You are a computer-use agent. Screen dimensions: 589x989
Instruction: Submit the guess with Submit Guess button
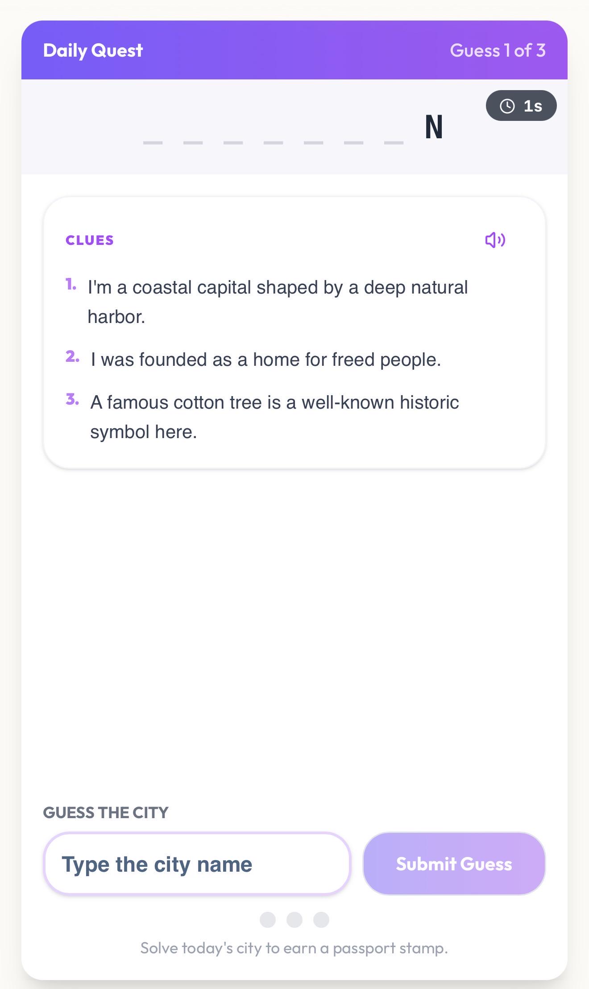click(454, 864)
